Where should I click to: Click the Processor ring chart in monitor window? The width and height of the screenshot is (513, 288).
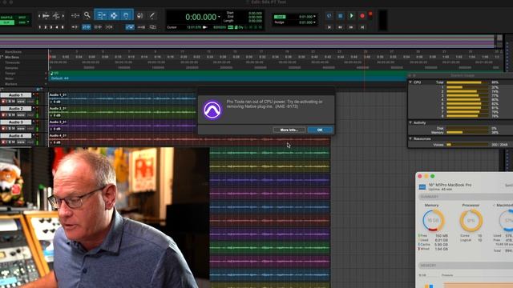(471, 221)
